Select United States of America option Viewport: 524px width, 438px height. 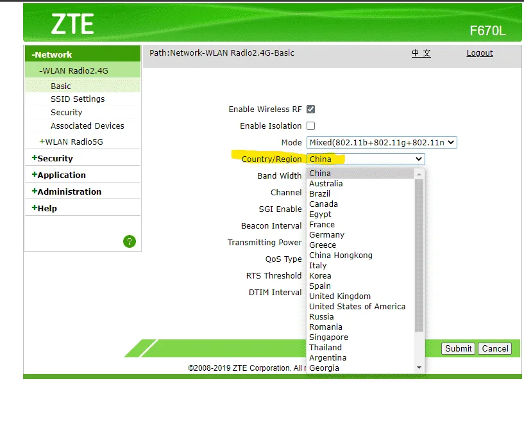[x=360, y=307]
